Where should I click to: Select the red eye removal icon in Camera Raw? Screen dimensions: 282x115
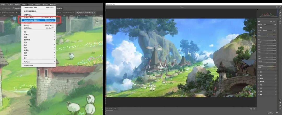coord(280,19)
